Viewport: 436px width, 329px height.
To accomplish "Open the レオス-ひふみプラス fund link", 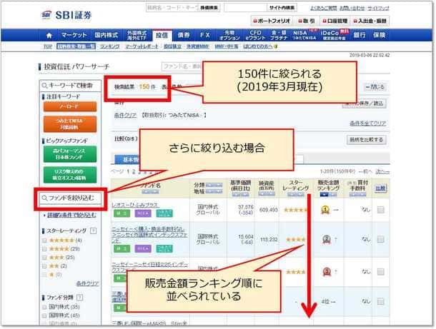I will pyautogui.click(x=135, y=205).
